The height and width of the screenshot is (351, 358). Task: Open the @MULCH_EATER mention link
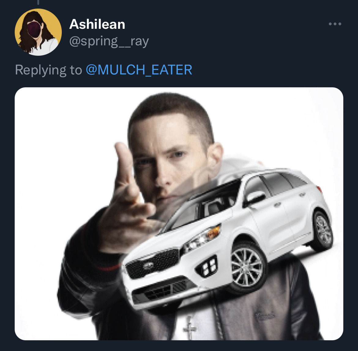139,70
